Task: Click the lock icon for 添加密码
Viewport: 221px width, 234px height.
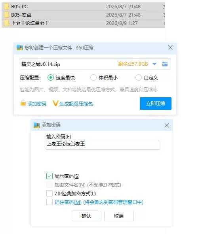Action: pyautogui.click(x=23, y=103)
